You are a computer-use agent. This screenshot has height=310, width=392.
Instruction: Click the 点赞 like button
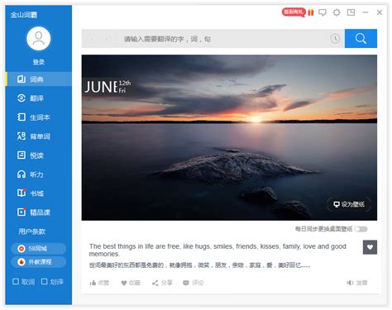99,283
